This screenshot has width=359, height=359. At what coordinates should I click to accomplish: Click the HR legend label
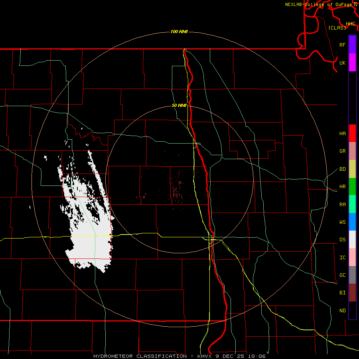click(x=343, y=187)
